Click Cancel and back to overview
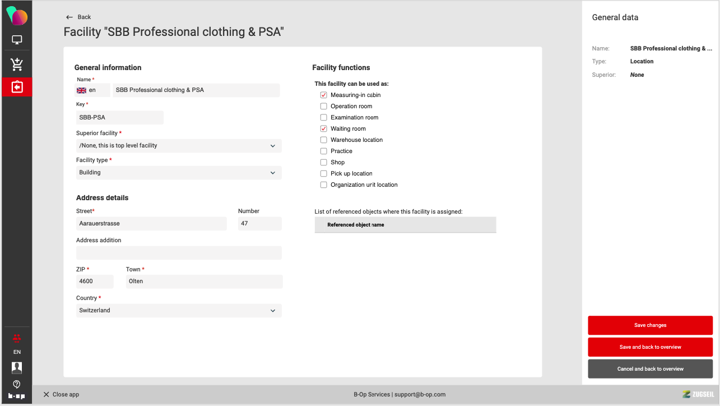720x406 pixels. pyautogui.click(x=650, y=369)
